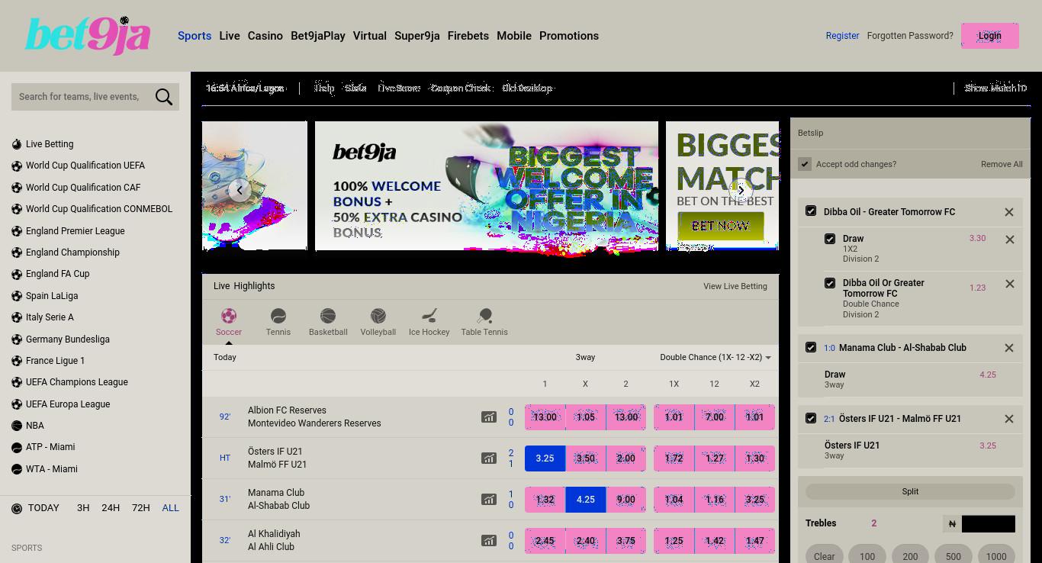Toggle Accept odd changes checkbox
Image resolution: width=1042 pixels, height=563 pixels.
805,164
